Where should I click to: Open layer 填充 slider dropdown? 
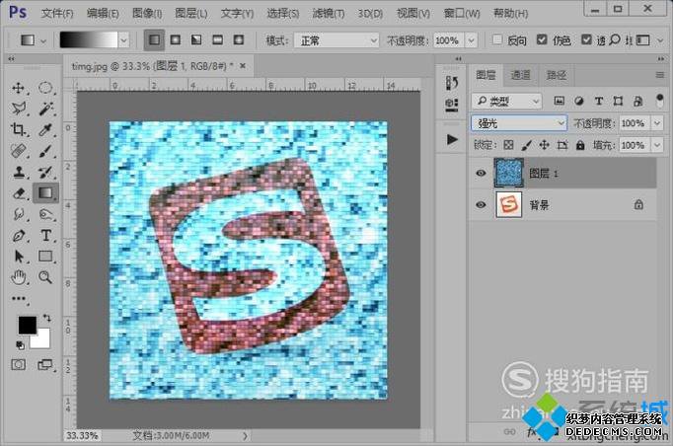[x=657, y=145]
